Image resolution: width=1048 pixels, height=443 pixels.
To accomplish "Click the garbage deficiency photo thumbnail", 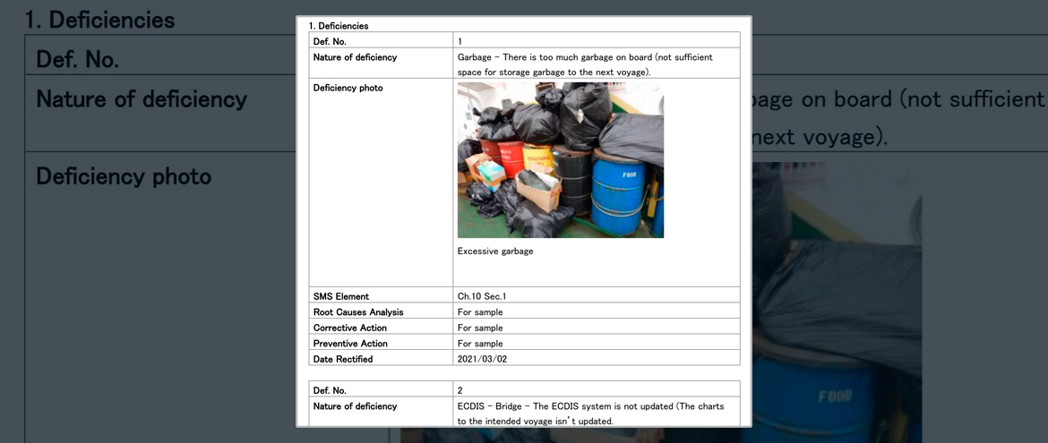I will point(560,159).
